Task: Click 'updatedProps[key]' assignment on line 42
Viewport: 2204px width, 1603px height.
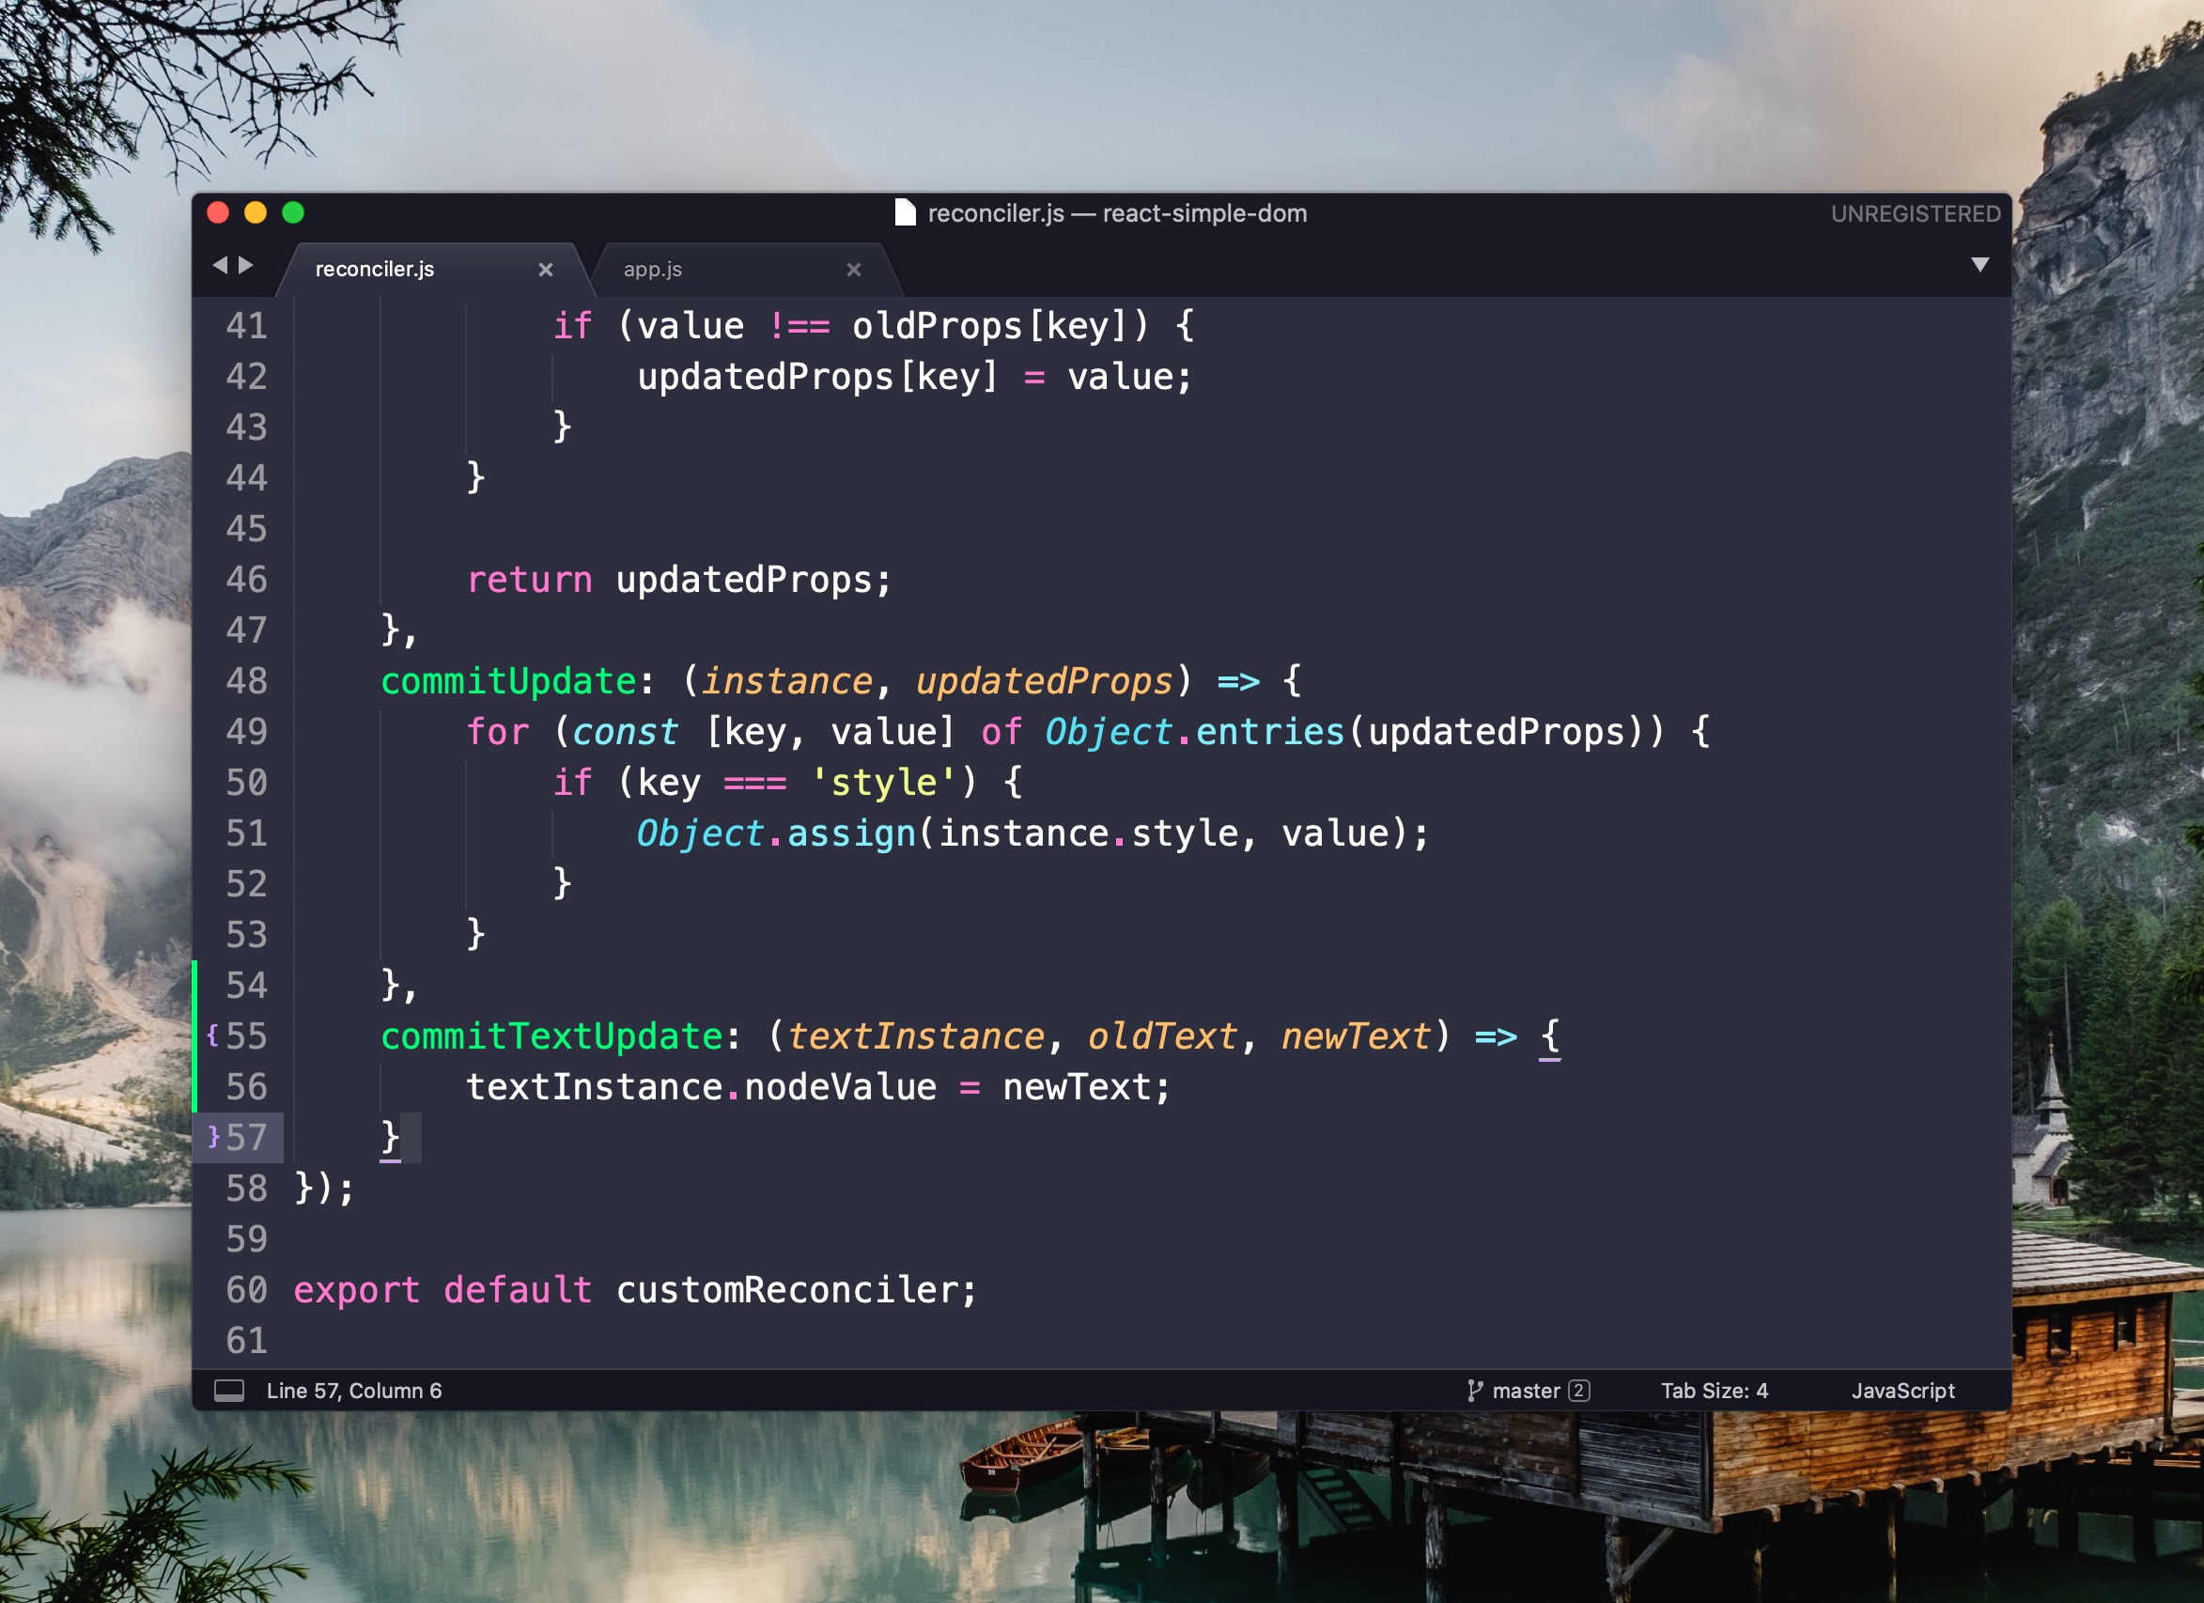Action: pos(817,376)
